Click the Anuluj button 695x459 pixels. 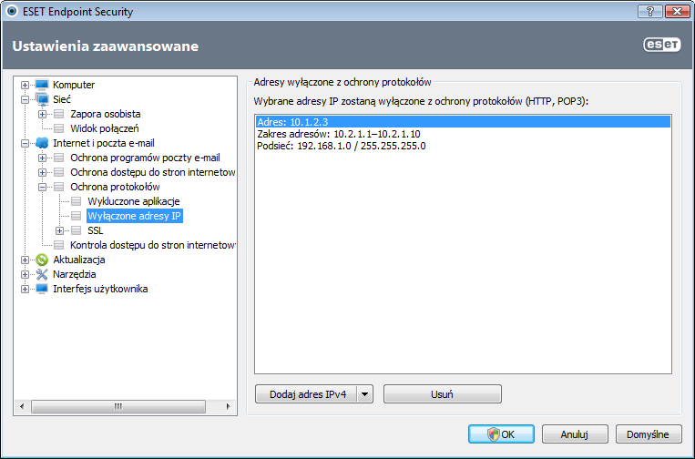click(x=575, y=434)
